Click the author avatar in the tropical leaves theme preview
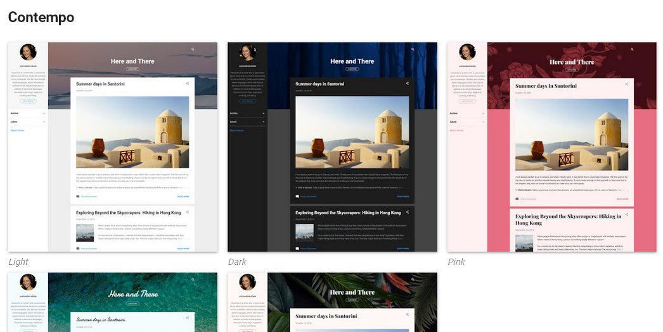This screenshot has height=332, width=663. [247, 282]
